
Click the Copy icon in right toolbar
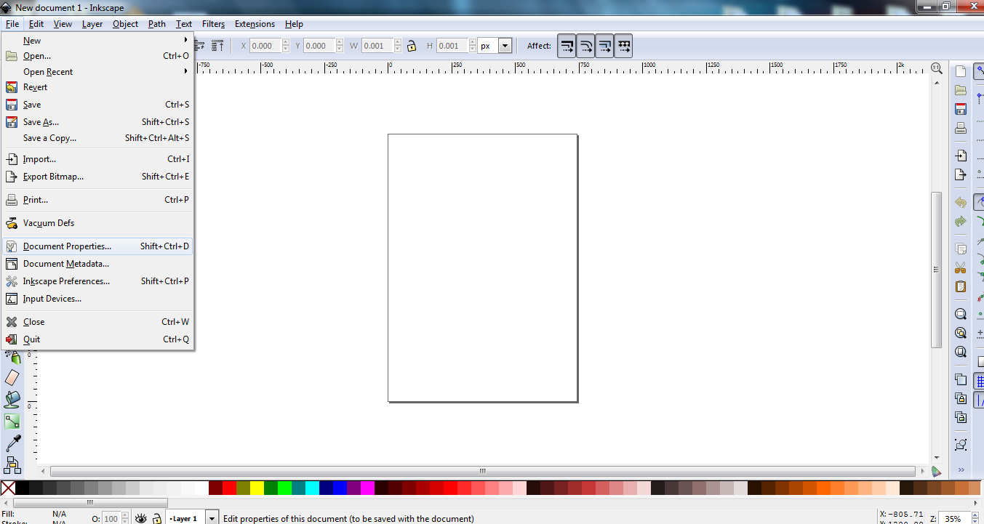coord(961,249)
